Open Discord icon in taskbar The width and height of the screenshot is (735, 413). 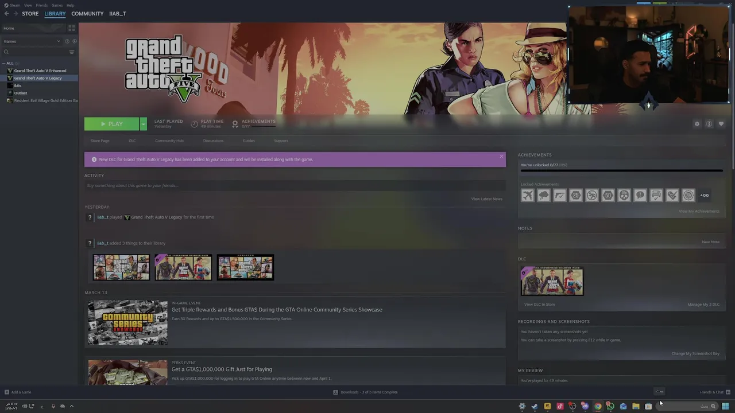(x=585, y=406)
